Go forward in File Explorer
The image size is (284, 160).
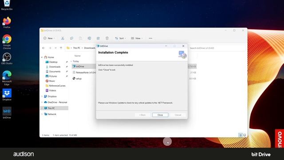50,48
